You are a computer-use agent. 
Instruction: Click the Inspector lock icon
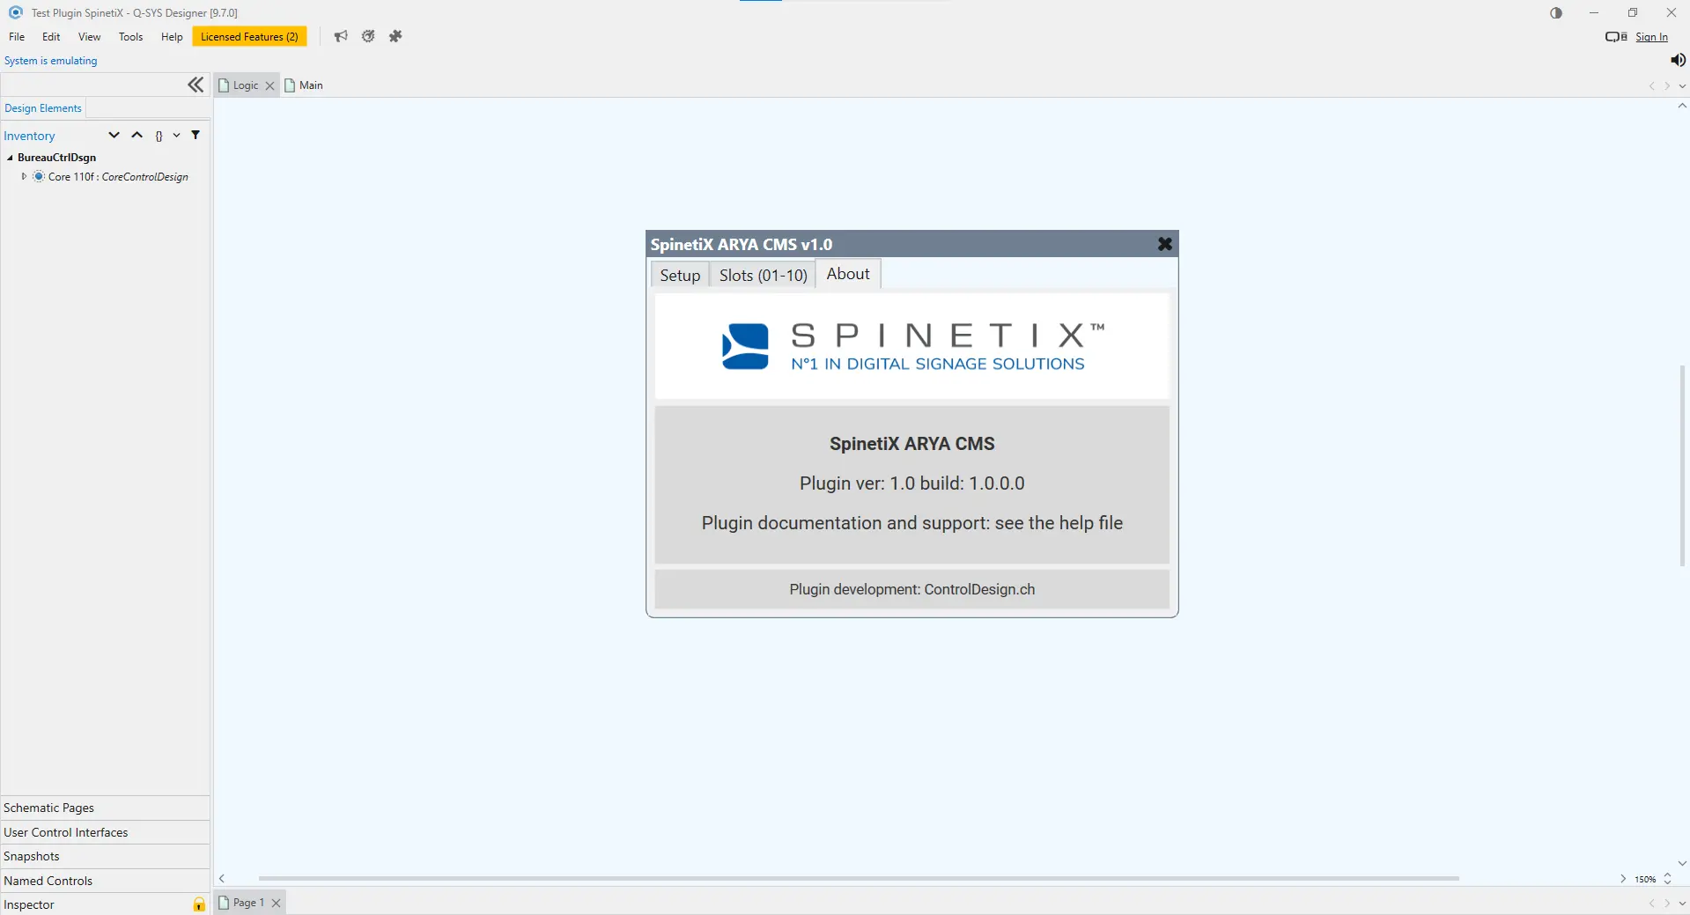coord(199,904)
